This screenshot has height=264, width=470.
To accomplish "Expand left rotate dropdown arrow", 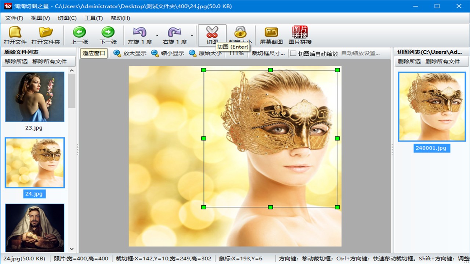I will (x=157, y=36).
